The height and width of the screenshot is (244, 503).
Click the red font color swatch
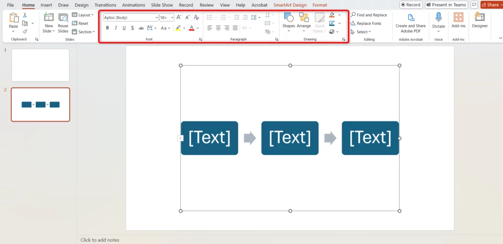click(x=191, y=28)
